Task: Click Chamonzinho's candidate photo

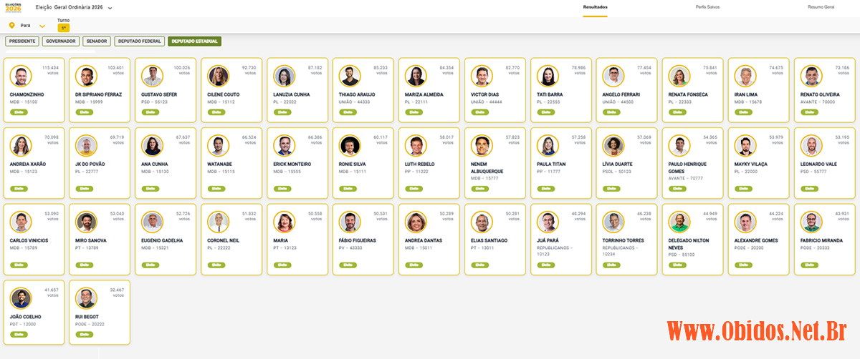Action: pos(20,76)
